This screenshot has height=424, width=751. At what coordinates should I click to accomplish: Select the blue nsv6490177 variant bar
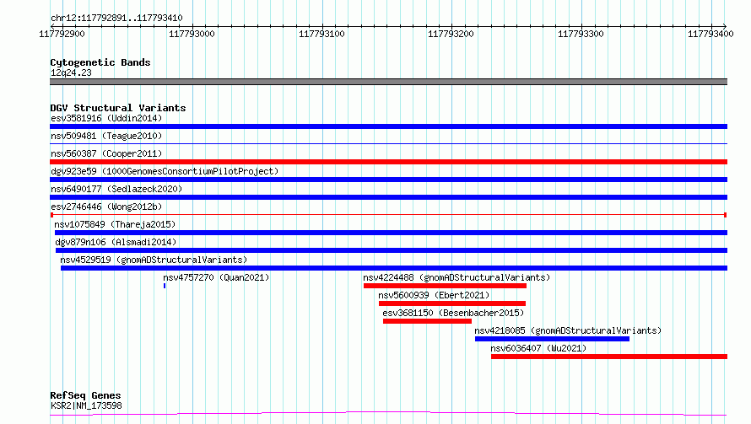click(x=388, y=197)
